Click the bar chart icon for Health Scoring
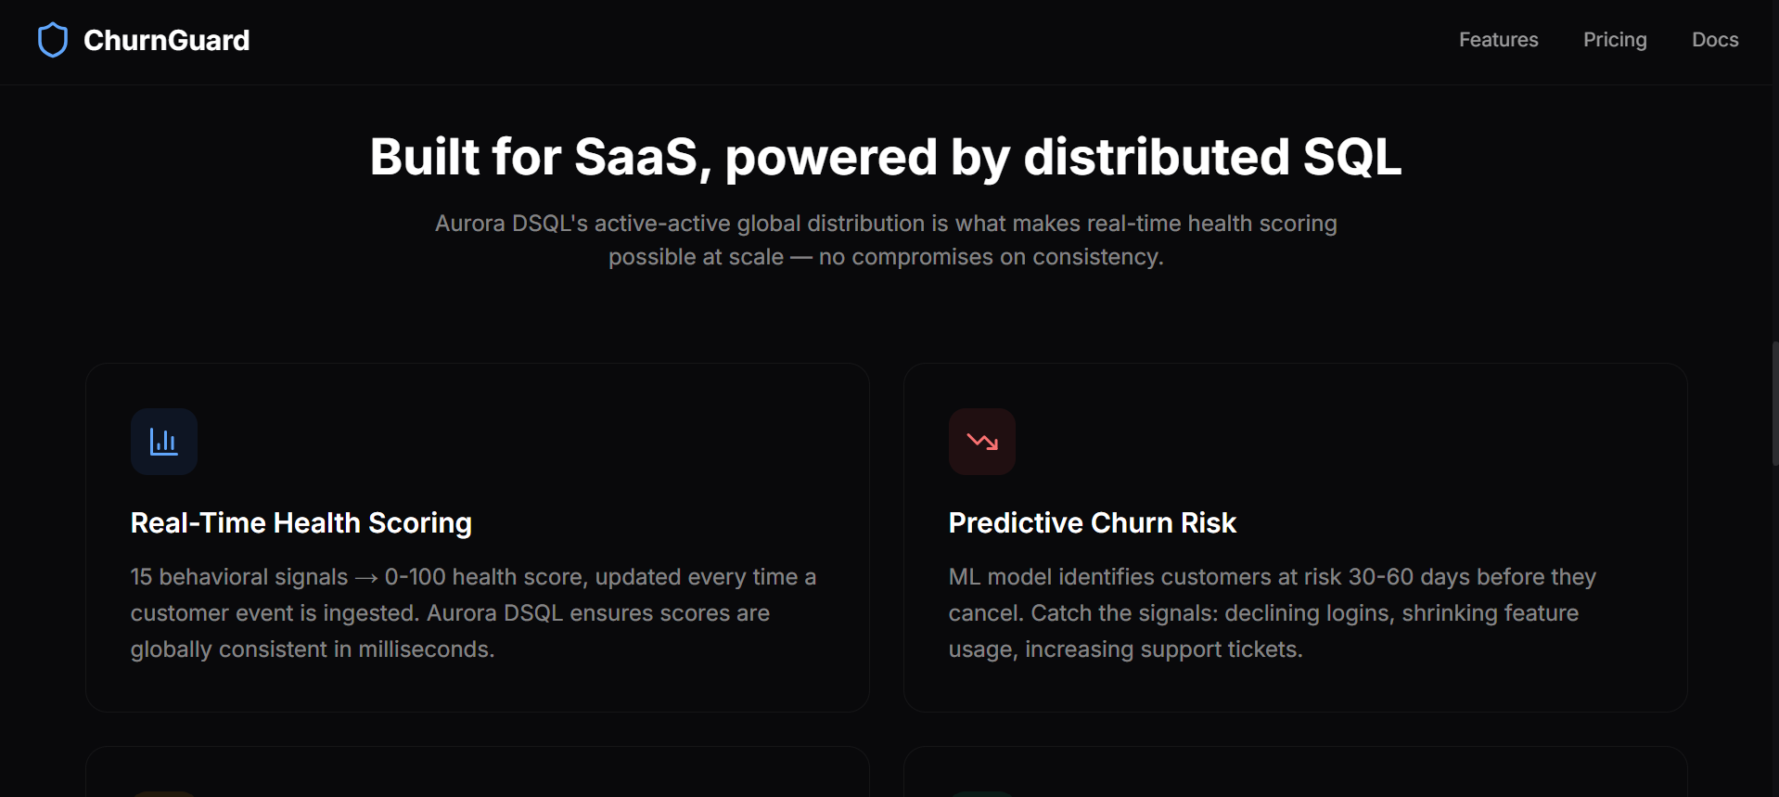Image resolution: width=1779 pixels, height=797 pixels. click(x=164, y=442)
